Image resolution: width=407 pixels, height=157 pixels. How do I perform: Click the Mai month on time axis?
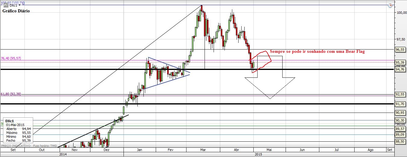tap(269, 149)
